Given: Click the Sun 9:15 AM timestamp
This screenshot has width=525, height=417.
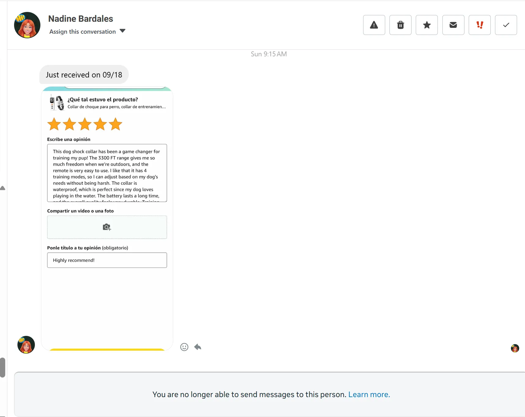Looking at the screenshot, I should point(269,54).
